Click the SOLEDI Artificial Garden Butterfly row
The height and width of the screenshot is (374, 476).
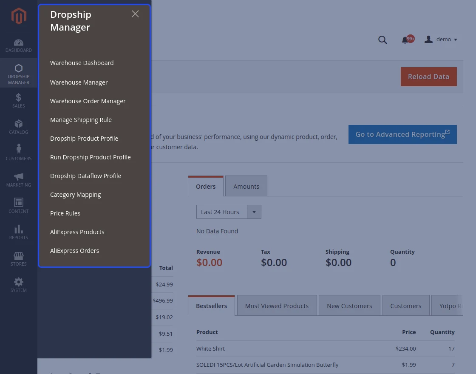pyautogui.click(x=326, y=365)
